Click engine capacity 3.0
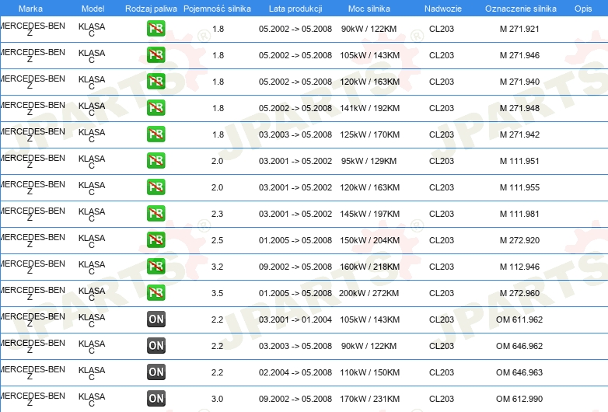The height and width of the screenshot is (412, 608). (x=217, y=399)
